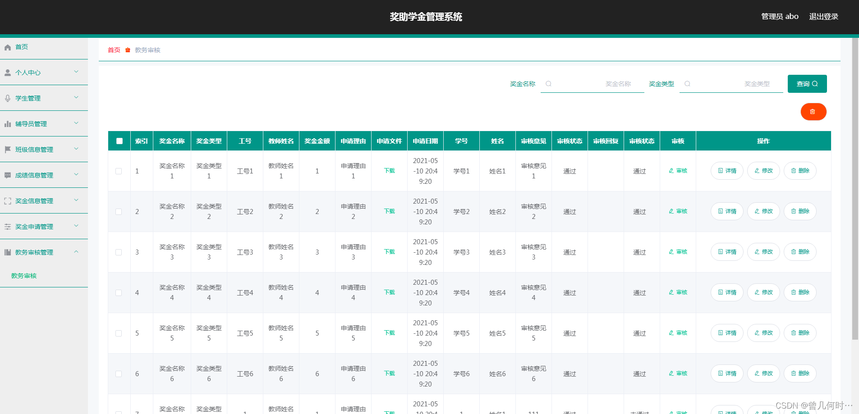This screenshot has width=859, height=414.
Task: Click 退出登录 logout link
Action: click(x=823, y=17)
